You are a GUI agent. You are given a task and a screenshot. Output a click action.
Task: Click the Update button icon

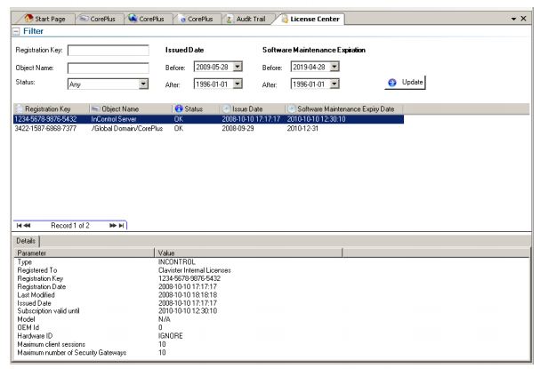[391, 83]
